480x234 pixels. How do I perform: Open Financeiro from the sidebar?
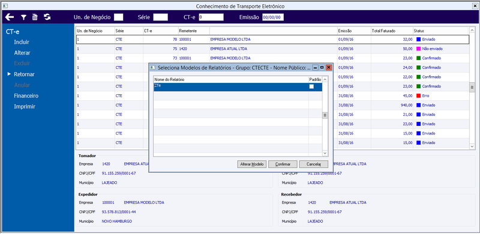tap(26, 96)
